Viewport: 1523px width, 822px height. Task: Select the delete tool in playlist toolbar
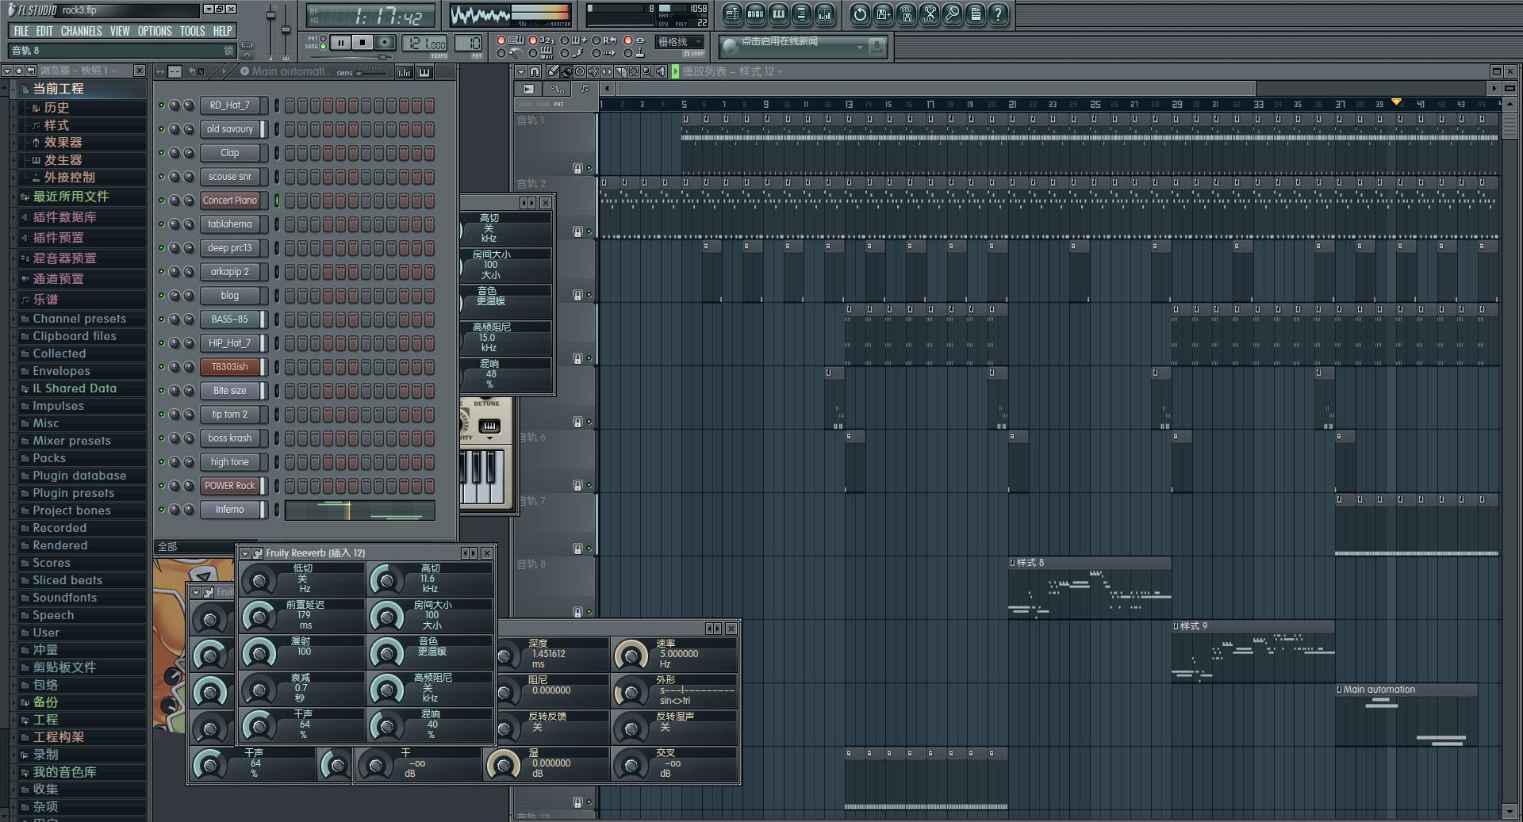click(580, 71)
